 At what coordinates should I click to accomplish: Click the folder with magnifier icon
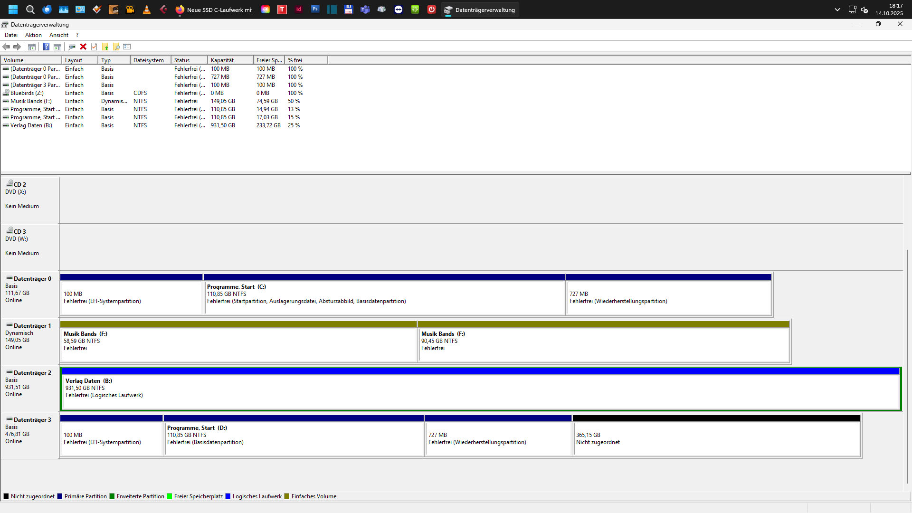(116, 47)
